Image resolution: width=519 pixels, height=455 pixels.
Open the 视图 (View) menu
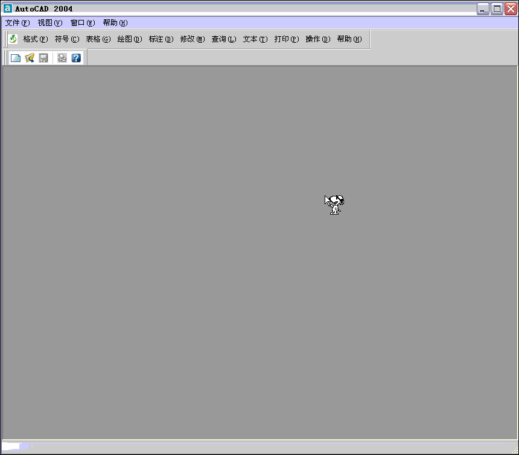49,22
